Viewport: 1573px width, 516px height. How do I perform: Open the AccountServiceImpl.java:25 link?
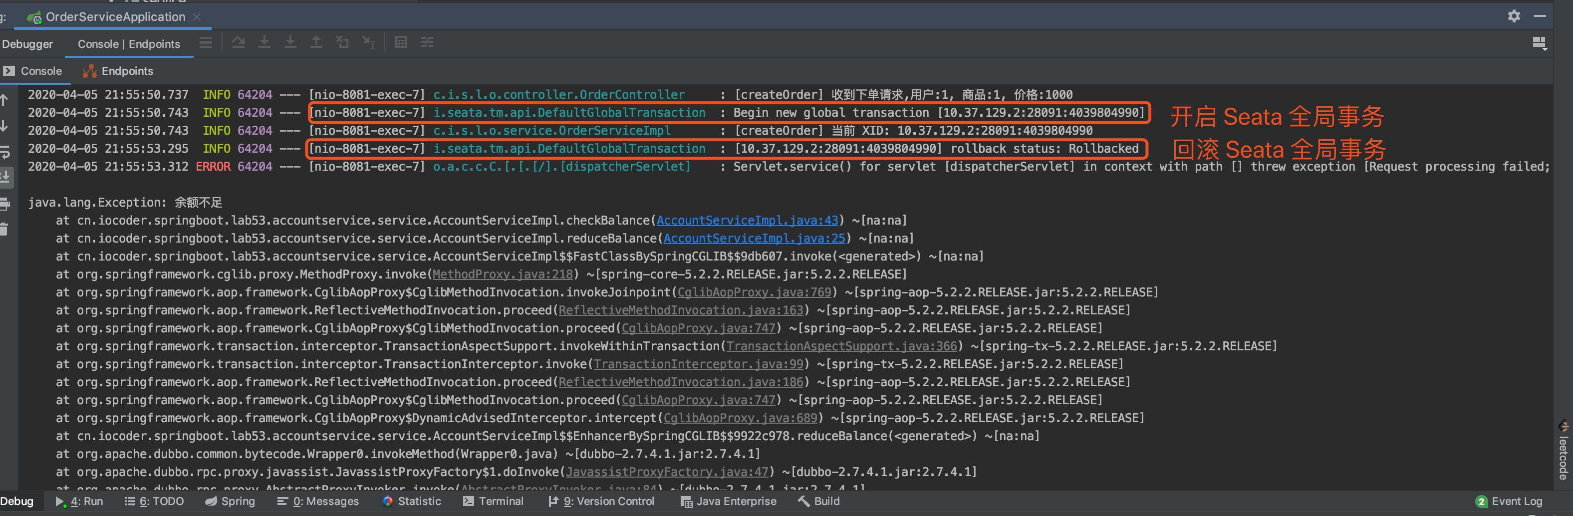pyautogui.click(x=755, y=238)
